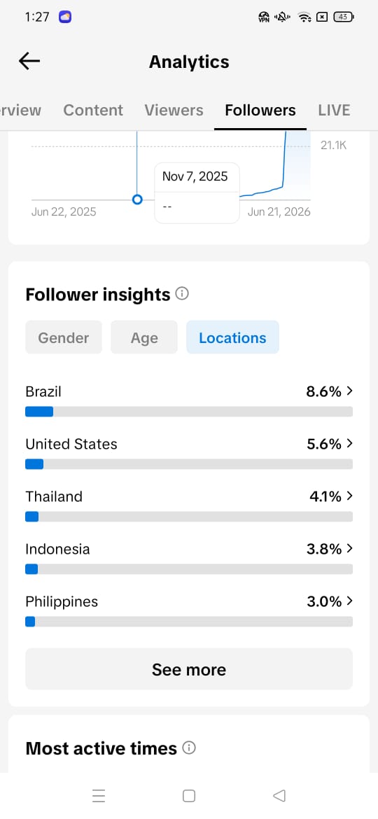Tap the back arrow icon
This screenshot has height=819, width=378.
[29, 61]
